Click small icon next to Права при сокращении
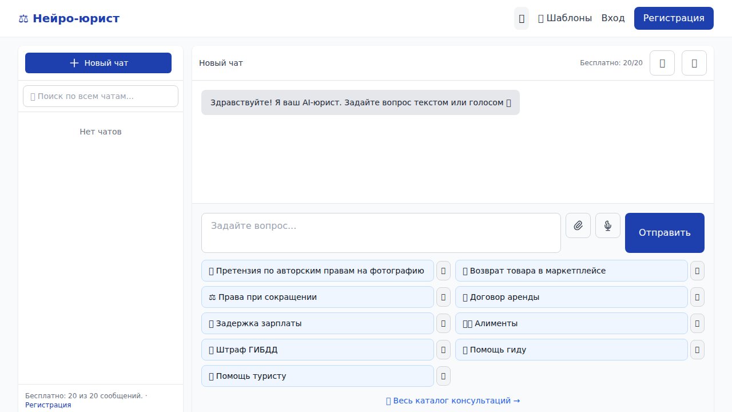 443,297
